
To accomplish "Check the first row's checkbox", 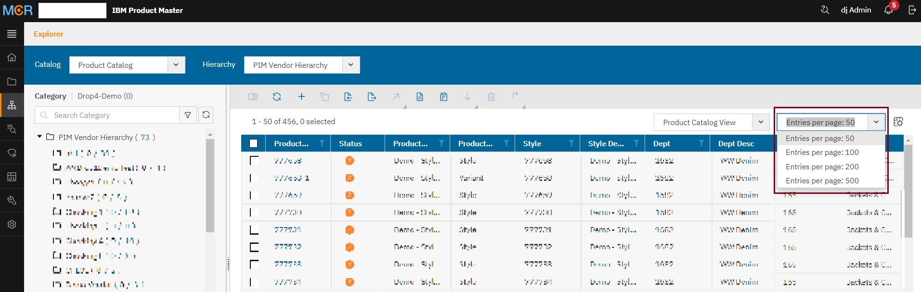I will (x=254, y=161).
